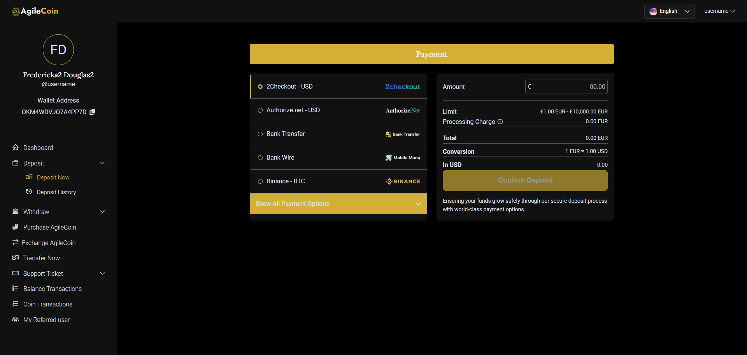The image size is (747, 355).
Task: Select Bank Wire payment method
Action: tap(338, 158)
